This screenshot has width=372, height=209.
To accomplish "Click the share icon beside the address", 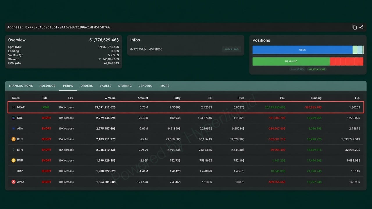I will [361, 27].
